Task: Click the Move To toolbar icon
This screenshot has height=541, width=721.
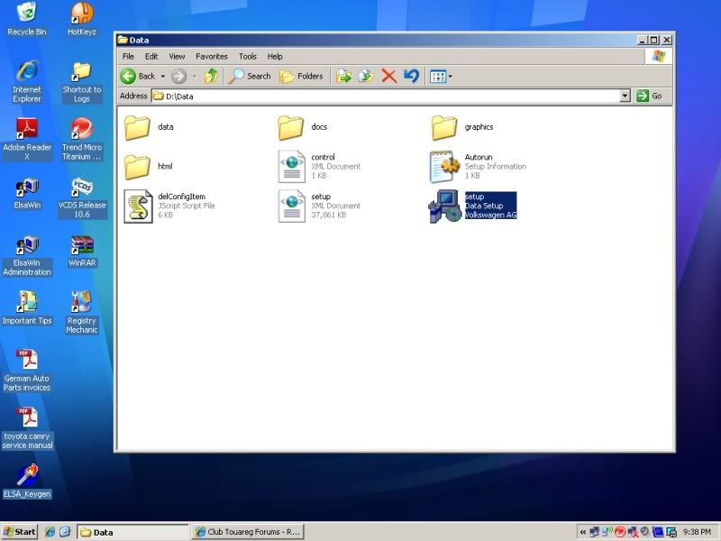Action: (x=343, y=76)
